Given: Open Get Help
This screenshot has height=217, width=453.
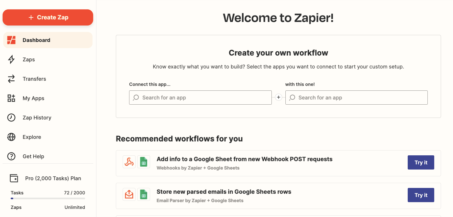Looking at the screenshot, I should (48, 156).
